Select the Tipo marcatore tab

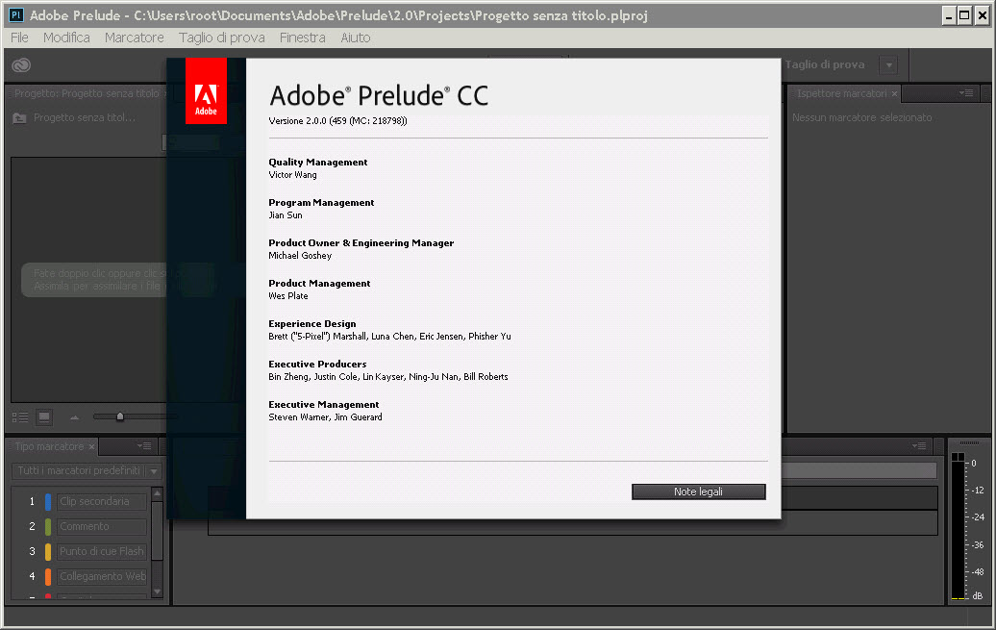tap(49, 447)
